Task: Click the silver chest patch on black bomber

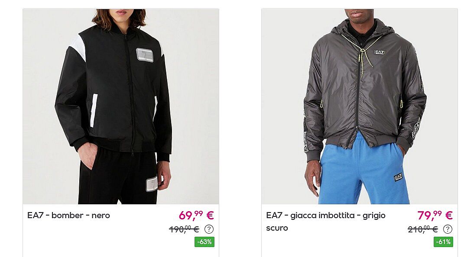Action: (x=145, y=55)
